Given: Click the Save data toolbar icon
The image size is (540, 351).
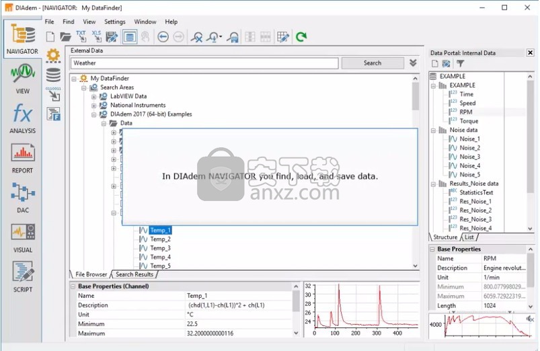Looking at the screenshot, I should click(112, 36).
